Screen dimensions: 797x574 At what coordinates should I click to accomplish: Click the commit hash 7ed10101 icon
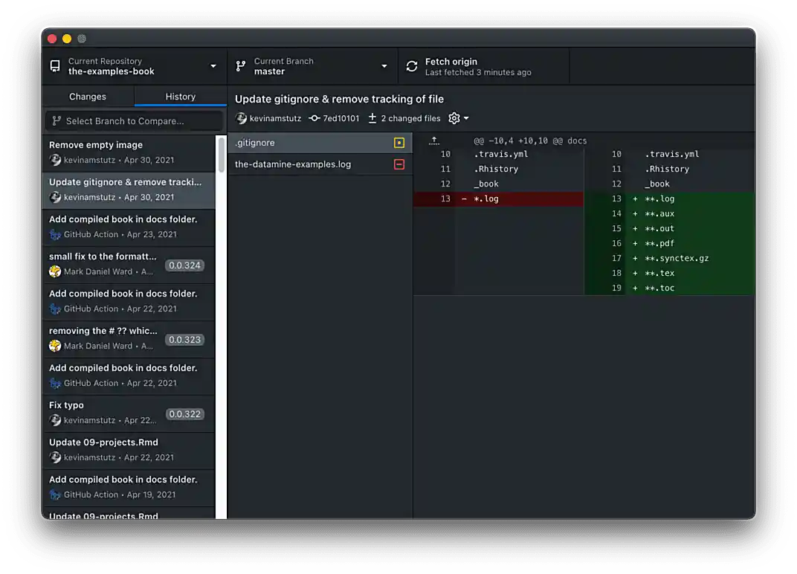tap(314, 118)
